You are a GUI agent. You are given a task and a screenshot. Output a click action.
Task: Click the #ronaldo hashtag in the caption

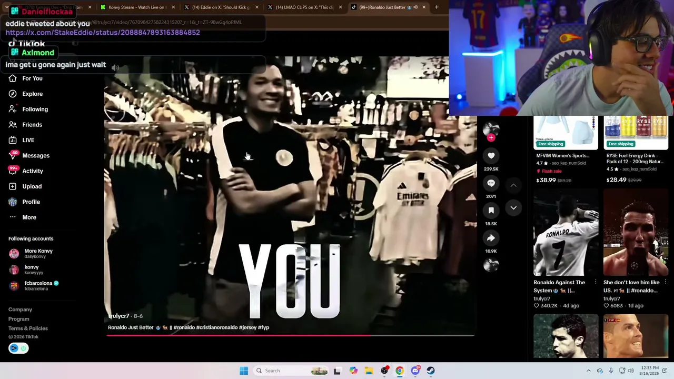tap(184, 327)
